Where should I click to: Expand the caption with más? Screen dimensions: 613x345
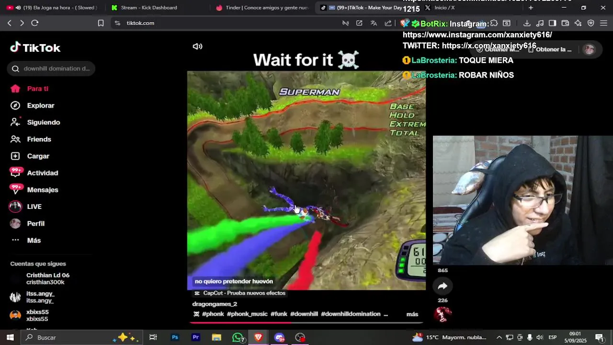tap(412, 314)
